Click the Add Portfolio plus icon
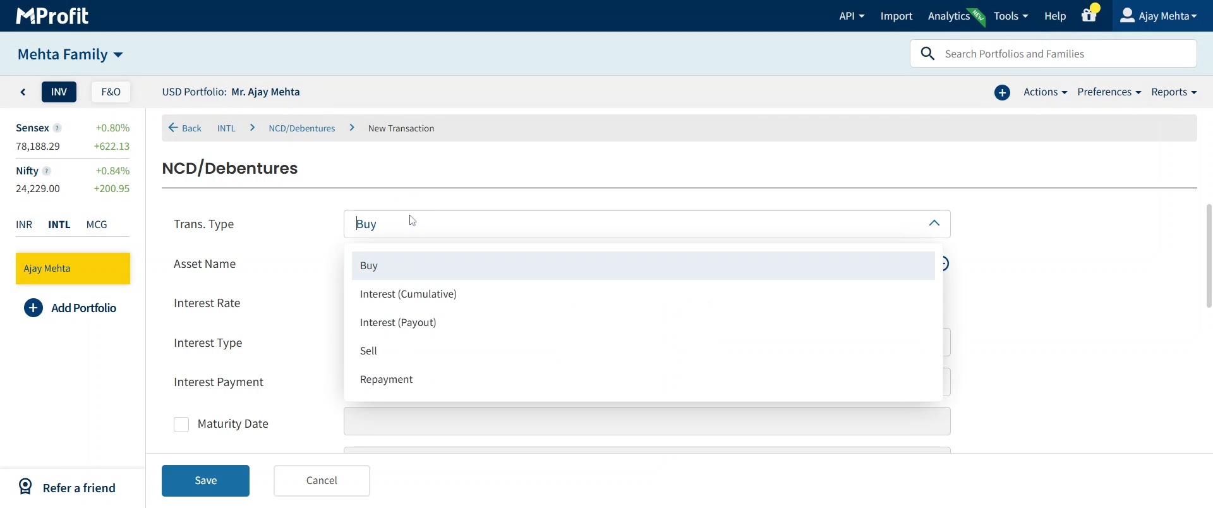Screen dimensions: 1213x508 [33, 308]
